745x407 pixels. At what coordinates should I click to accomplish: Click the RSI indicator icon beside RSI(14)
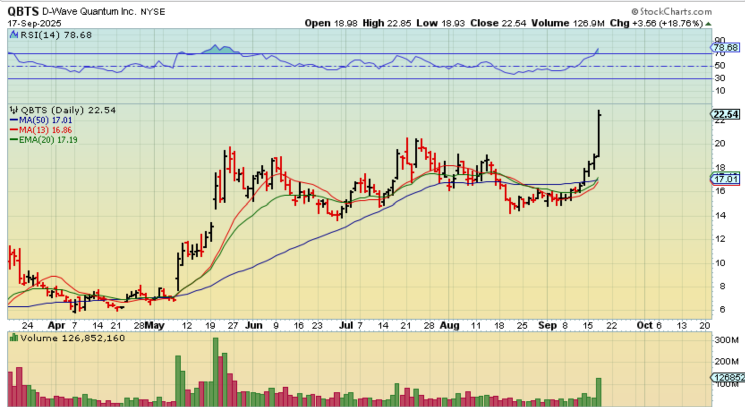[14, 35]
